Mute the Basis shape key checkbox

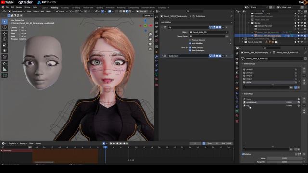299,99
